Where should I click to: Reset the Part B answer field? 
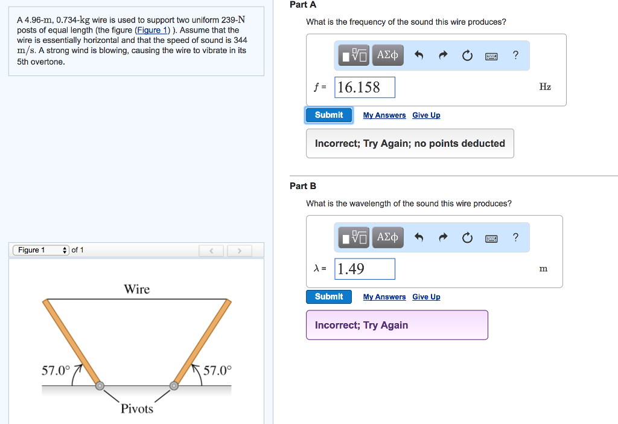(467, 237)
